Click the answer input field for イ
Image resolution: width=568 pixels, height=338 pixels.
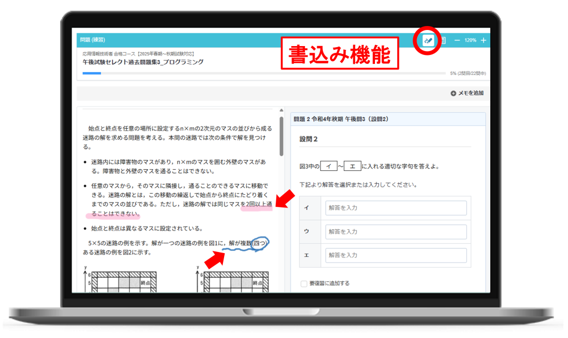point(395,208)
